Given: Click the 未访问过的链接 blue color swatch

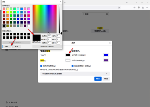Looking at the screenshot, I should (106, 55).
